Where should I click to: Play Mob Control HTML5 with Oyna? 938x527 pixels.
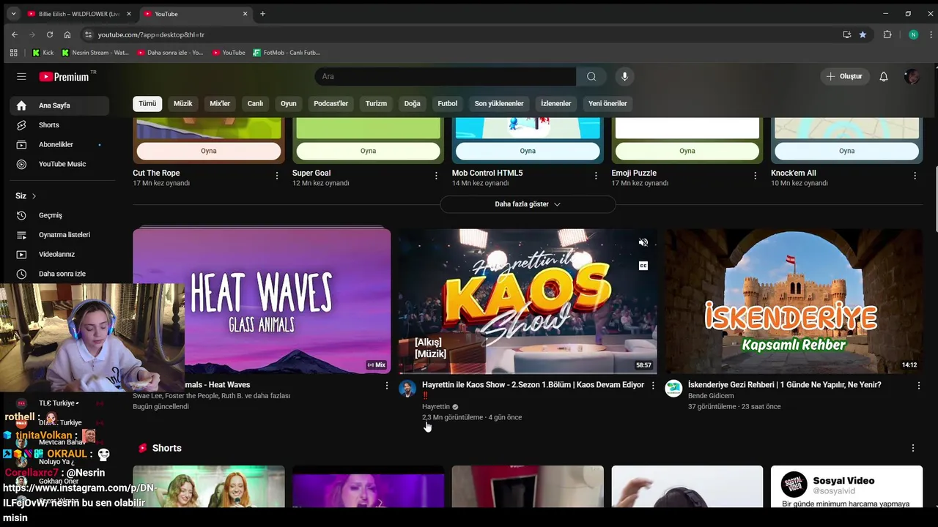(x=528, y=151)
